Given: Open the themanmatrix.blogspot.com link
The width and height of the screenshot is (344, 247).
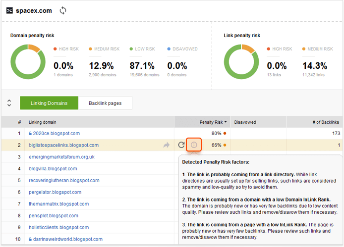Looking at the screenshot, I should point(59,204).
